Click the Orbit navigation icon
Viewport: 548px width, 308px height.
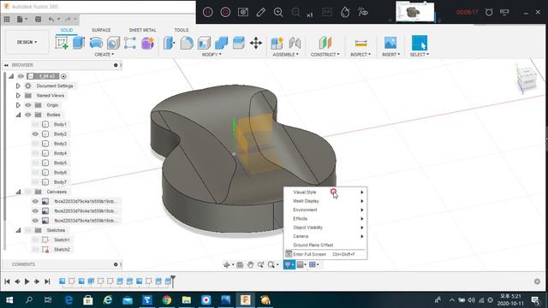coord(227,264)
